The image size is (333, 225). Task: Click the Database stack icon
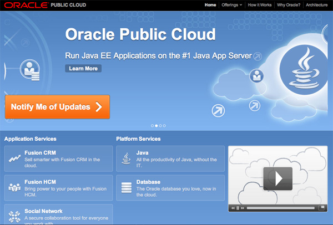(x=127, y=188)
